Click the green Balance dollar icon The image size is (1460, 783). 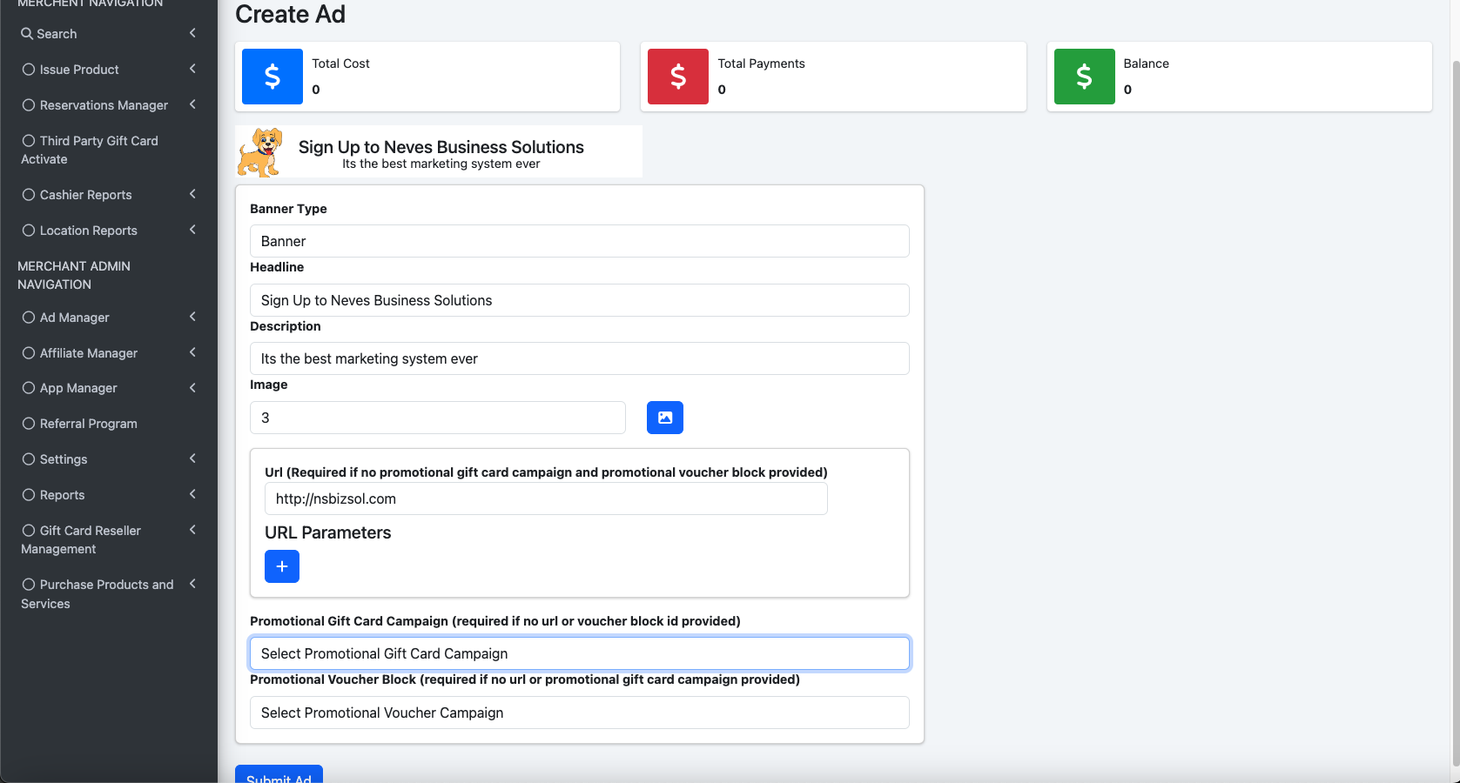(1085, 77)
